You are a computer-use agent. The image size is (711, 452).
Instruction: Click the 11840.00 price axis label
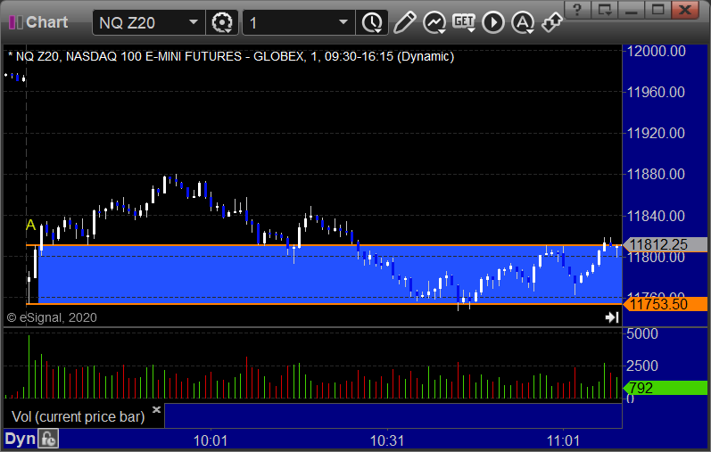[656, 216]
